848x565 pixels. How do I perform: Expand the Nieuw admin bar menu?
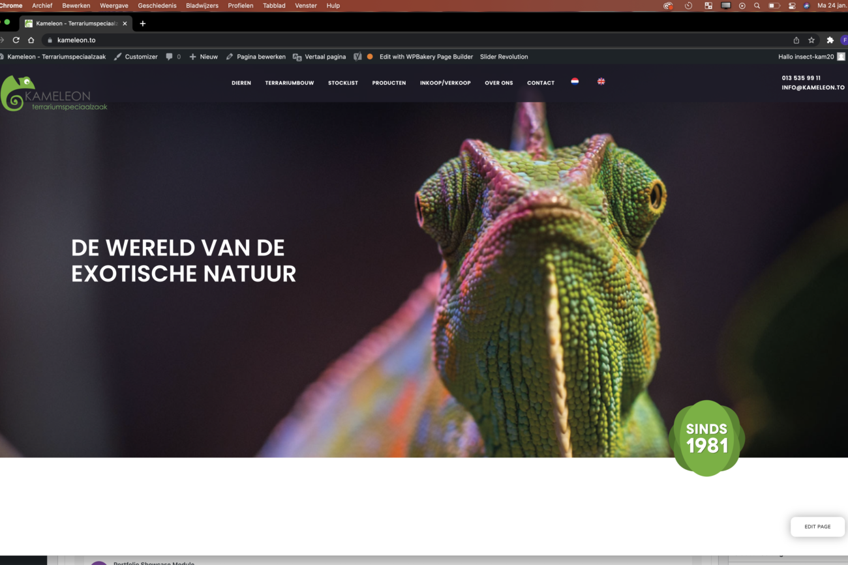(x=204, y=57)
